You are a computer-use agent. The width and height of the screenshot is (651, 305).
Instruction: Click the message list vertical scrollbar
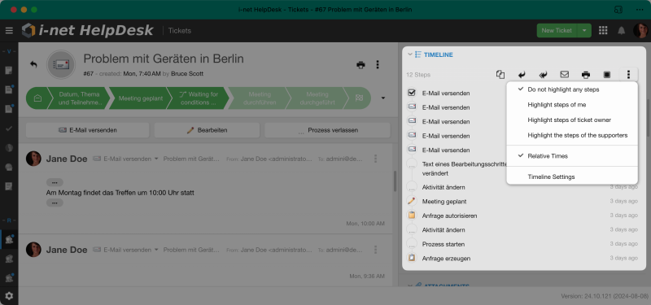(395, 181)
